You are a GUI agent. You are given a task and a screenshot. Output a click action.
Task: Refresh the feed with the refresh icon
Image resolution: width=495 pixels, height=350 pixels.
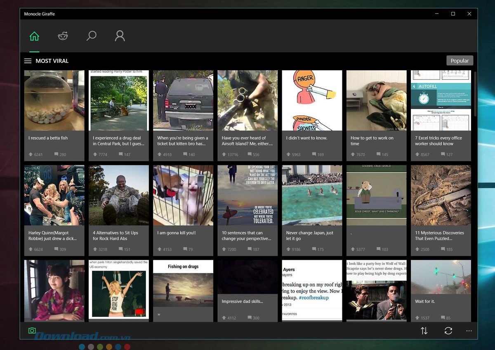click(x=448, y=331)
